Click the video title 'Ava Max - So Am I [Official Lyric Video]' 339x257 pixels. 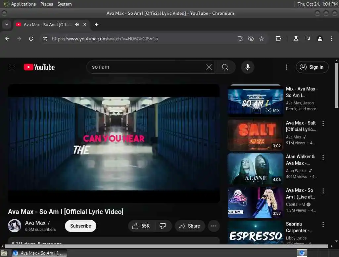pos(66,212)
